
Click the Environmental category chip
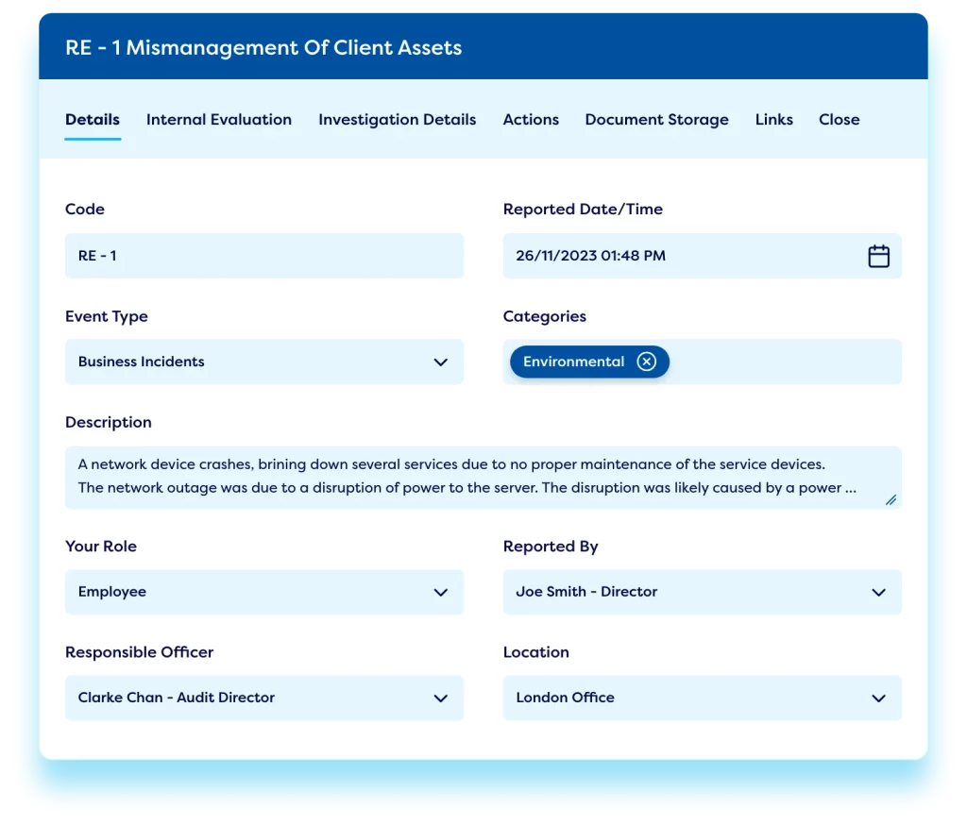coord(573,362)
